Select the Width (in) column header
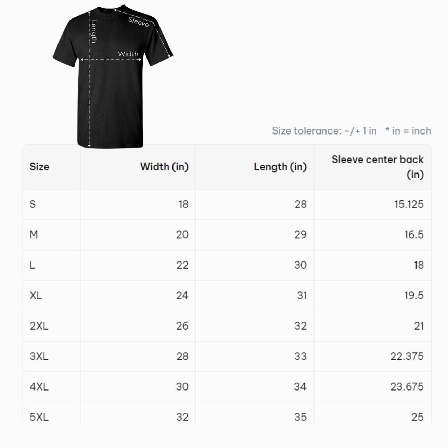The image size is (448, 448). click(164, 167)
